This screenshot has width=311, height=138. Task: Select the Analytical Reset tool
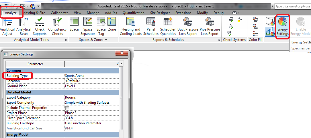24,27
